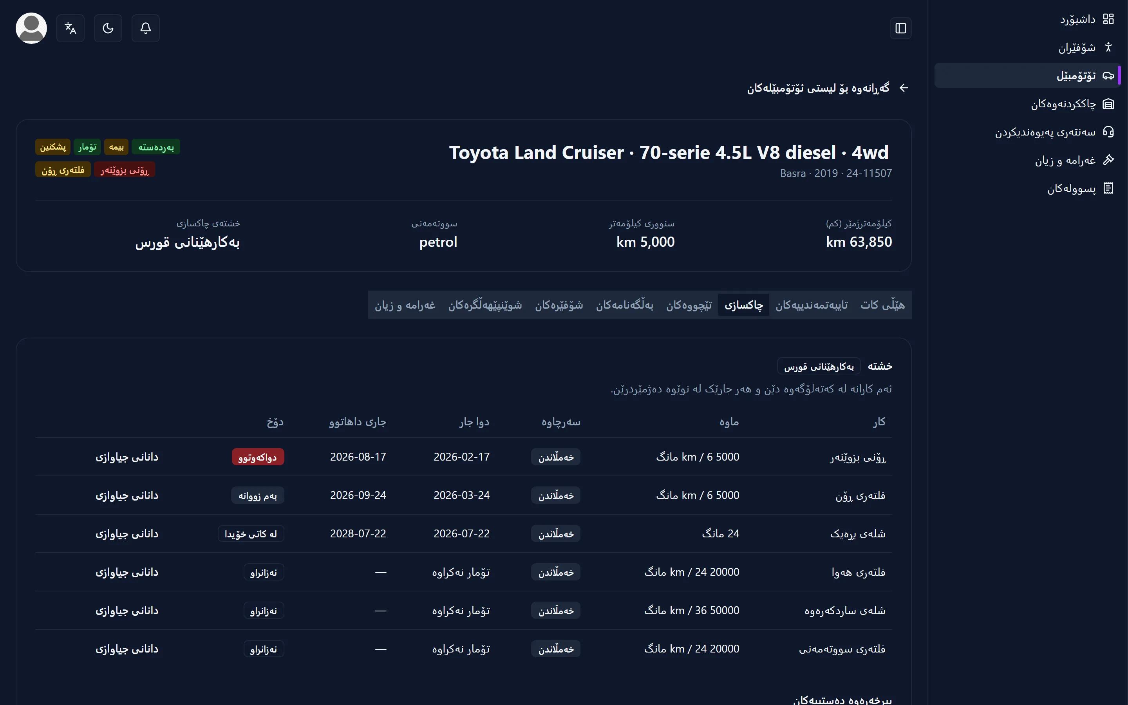Screen dimensions: 1128x705
Task: Collapse the sidebar with the panel toggle
Action: click(900, 28)
